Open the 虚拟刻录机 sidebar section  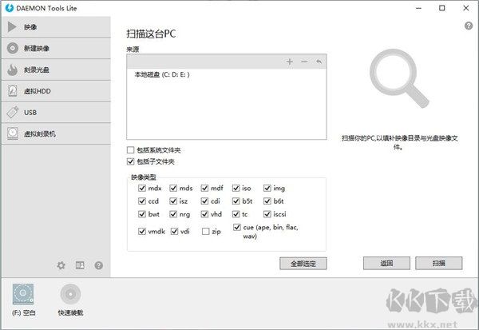(56, 133)
